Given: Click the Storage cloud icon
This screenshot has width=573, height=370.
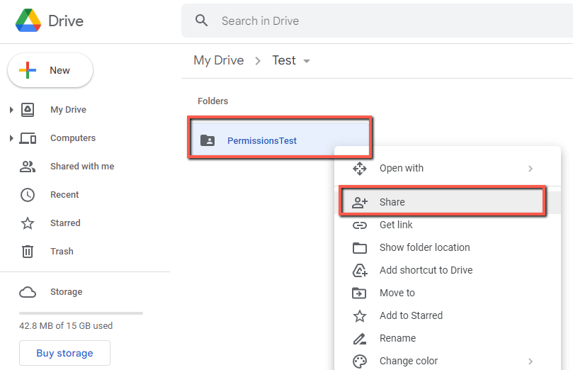Looking at the screenshot, I should pos(28,292).
